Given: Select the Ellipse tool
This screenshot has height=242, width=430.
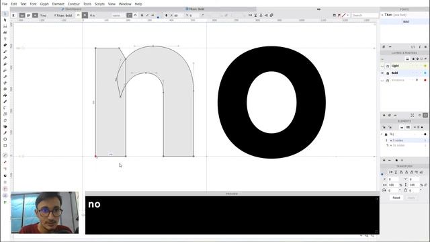Looking at the screenshot, I should (x=5, y=139).
